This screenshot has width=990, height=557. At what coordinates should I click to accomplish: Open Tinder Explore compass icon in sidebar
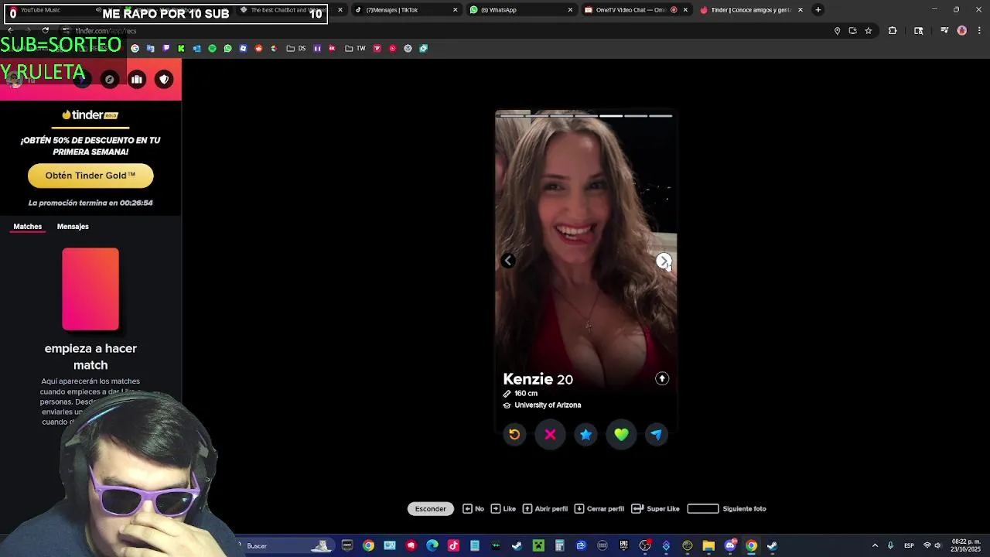coord(109,79)
